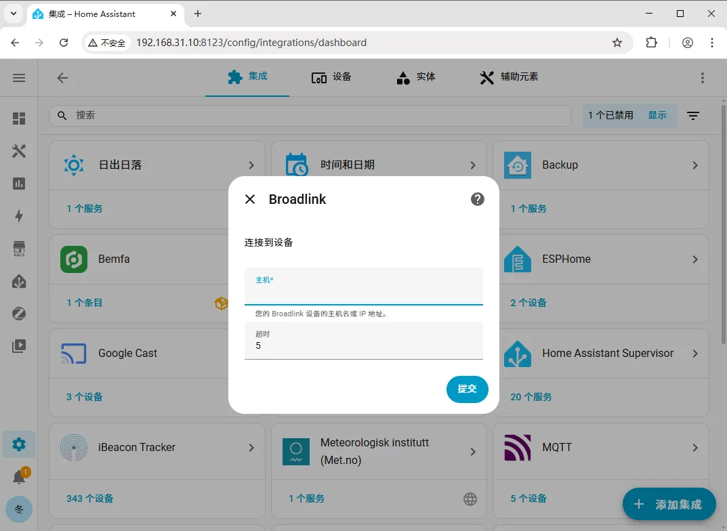
Task: Open the integrations filter icon
Action: [693, 116]
